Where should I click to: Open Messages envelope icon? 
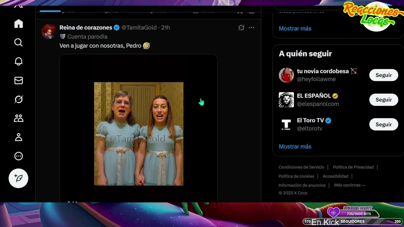coord(19,81)
